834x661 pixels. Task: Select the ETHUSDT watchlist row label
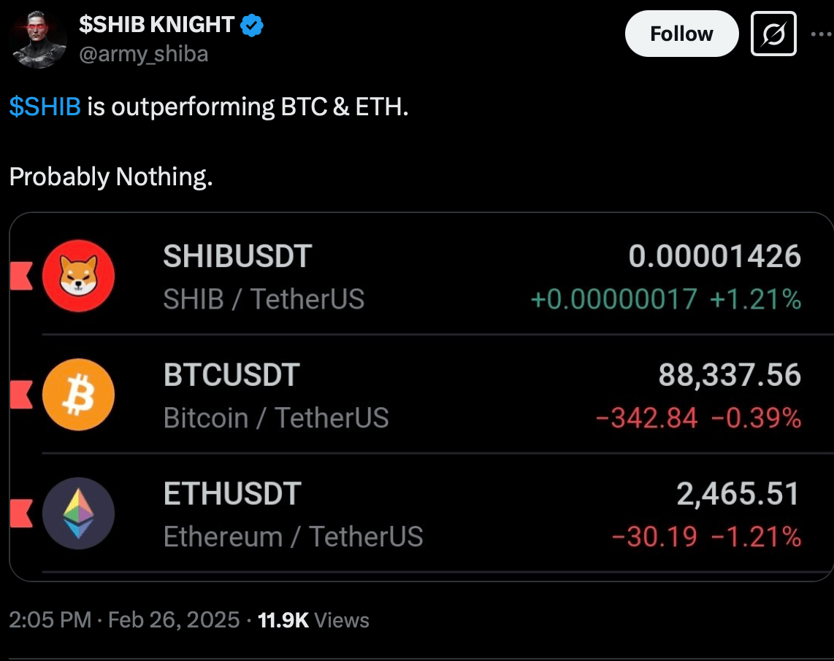pos(232,494)
